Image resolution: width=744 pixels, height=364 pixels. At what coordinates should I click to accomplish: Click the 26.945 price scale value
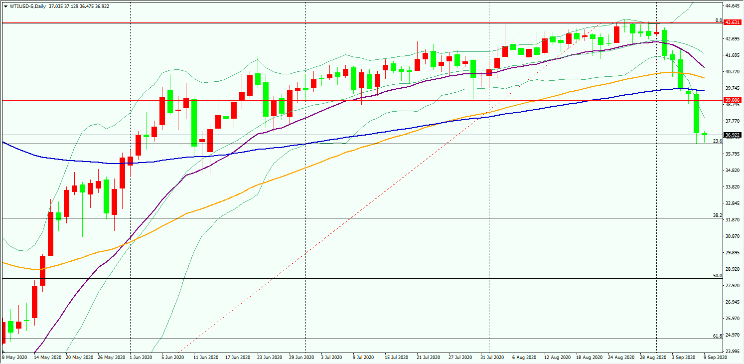[733, 302]
